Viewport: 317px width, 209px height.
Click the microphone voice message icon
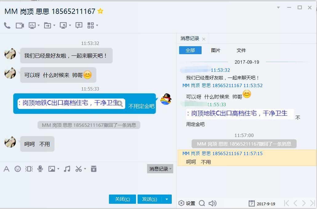click(40, 169)
